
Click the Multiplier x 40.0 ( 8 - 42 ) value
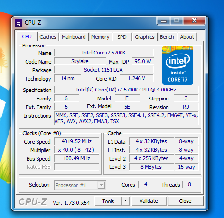point(76,150)
